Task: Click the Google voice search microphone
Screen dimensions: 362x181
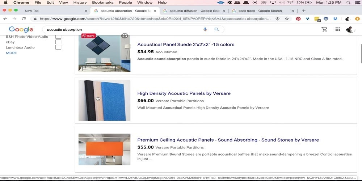Action: (x=205, y=29)
